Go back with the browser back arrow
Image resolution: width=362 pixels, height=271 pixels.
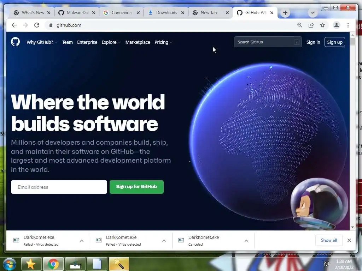14,25
